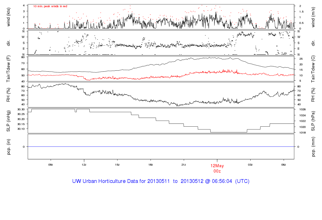Click the 'pcp. (in)' axis label
The image size is (322, 220).
tap(8, 147)
